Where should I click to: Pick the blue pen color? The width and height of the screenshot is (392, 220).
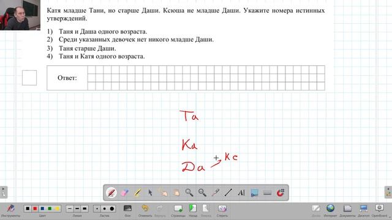click(42, 208)
